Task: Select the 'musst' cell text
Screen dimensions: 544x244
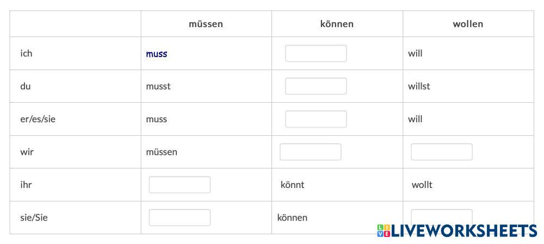Action: pyautogui.click(x=158, y=86)
